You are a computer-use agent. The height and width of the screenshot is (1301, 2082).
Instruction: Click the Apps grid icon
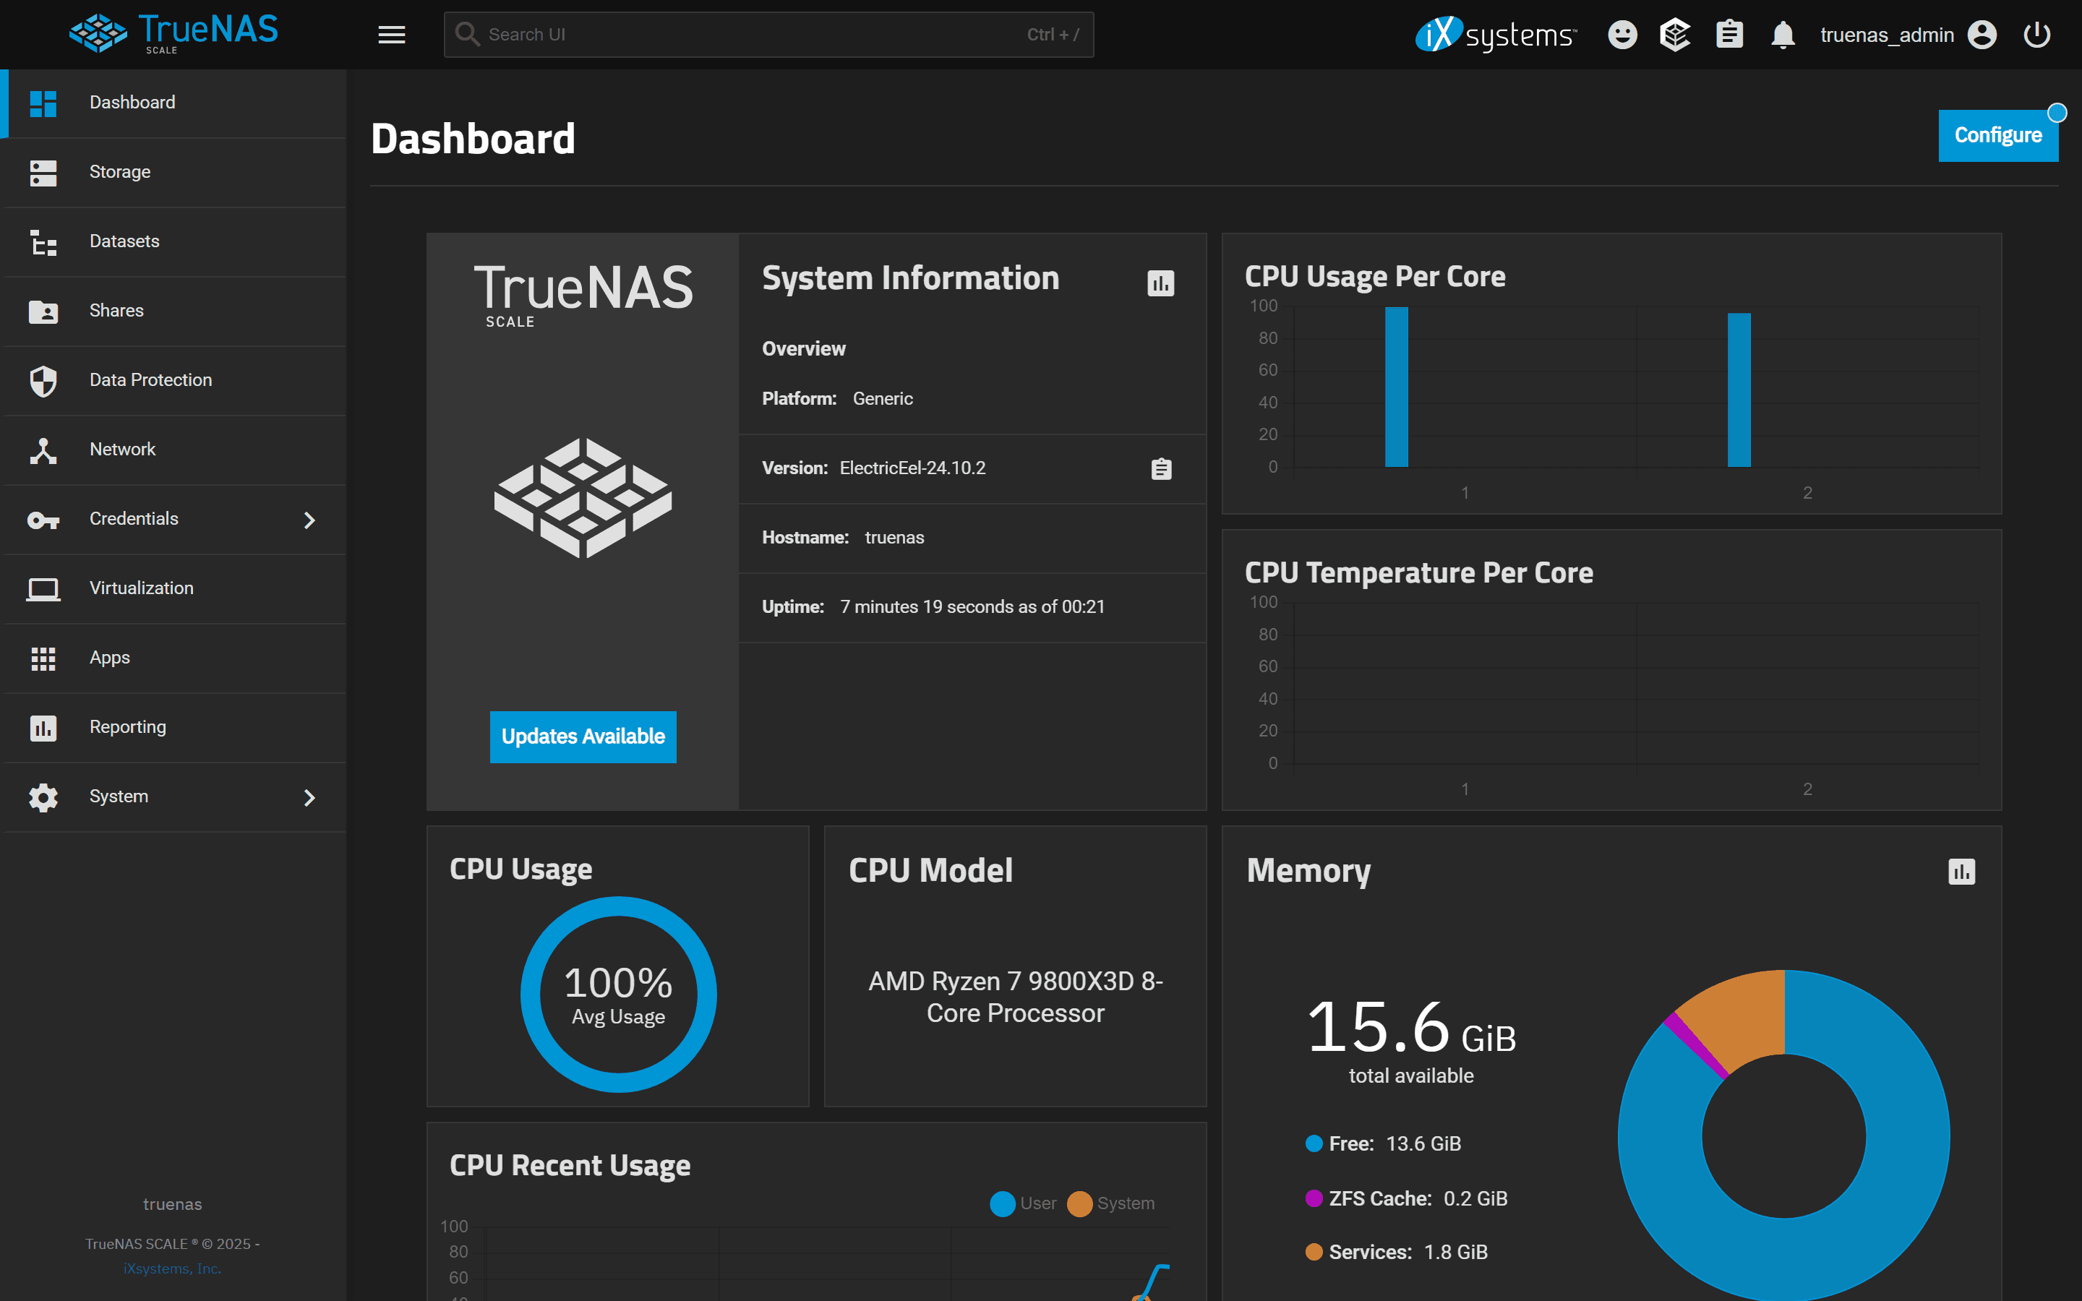point(43,658)
